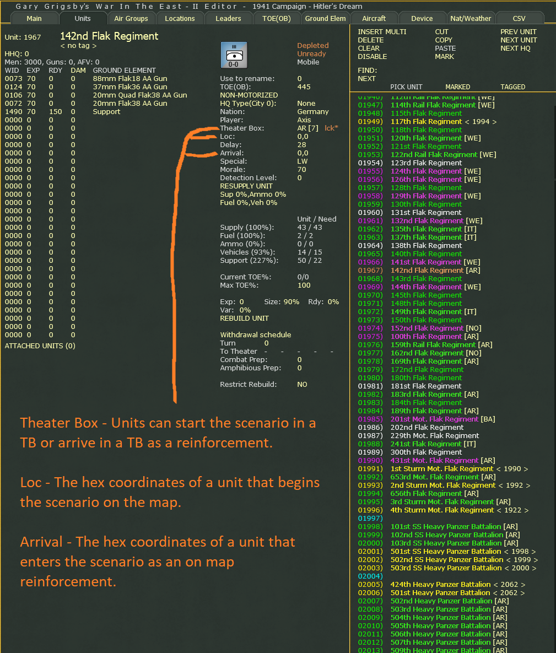Switch to the Leaders tab
The height and width of the screenshot is (653, 556).
[228, 18]
